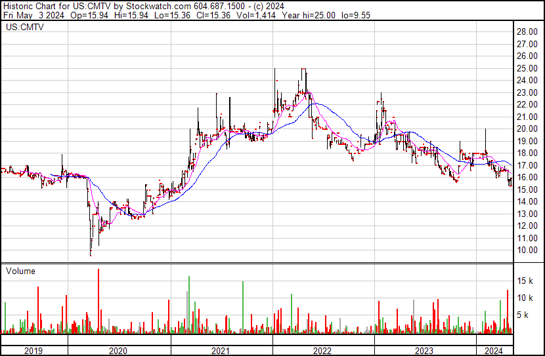Click the Volume panel label

pyautogui.click(x=20, y=271)
